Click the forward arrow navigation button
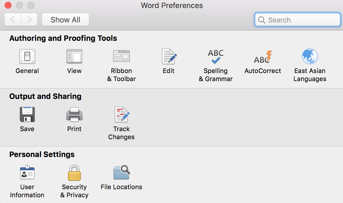Viewport: 343px width, 203px height. point(29,20)
